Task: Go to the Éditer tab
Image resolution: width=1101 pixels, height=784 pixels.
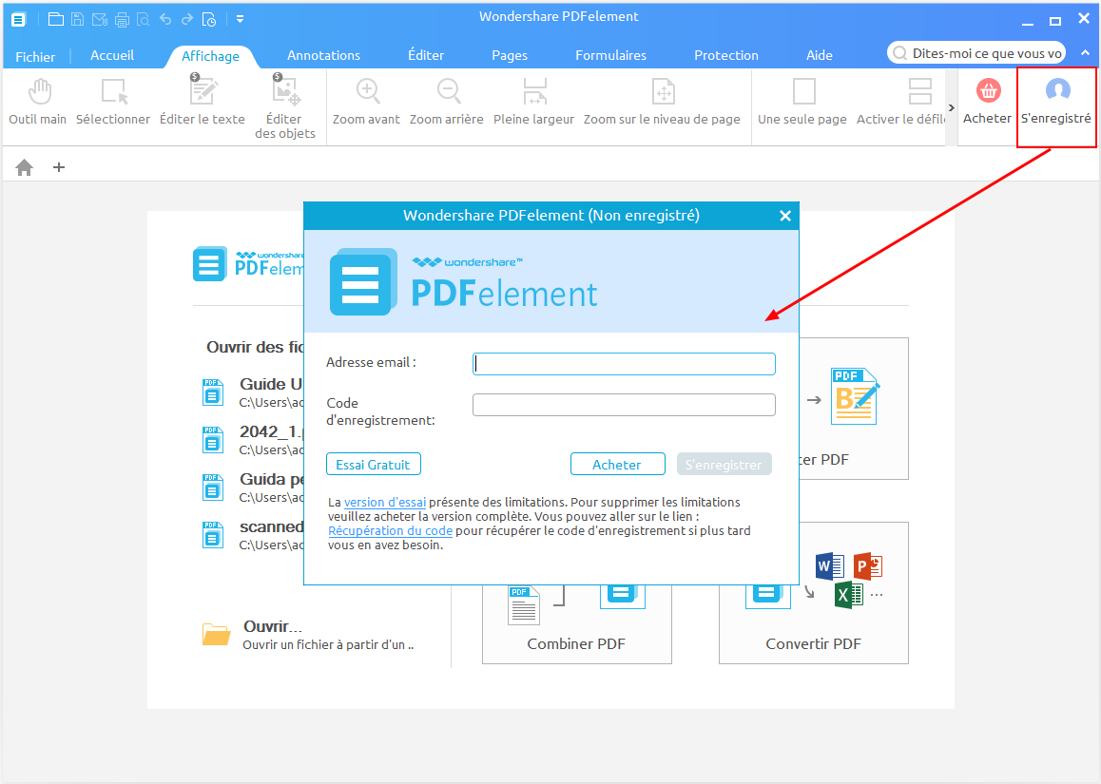Action: click(426, 55)
